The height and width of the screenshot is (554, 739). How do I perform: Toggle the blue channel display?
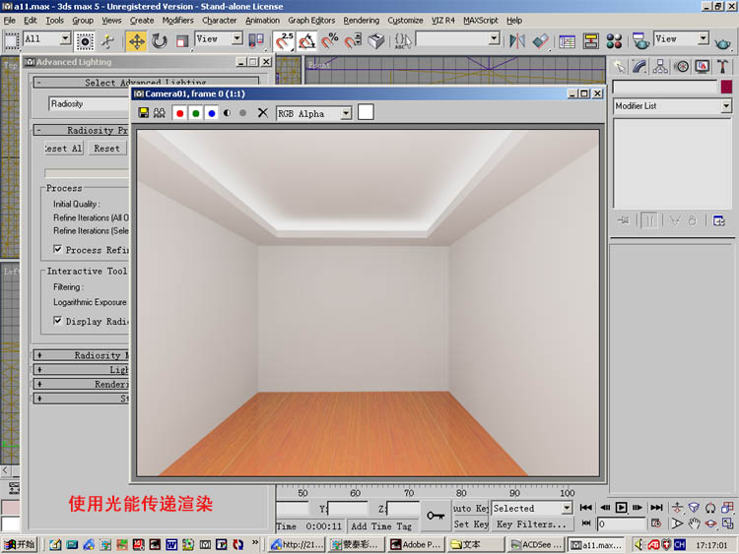coord(212,113)
